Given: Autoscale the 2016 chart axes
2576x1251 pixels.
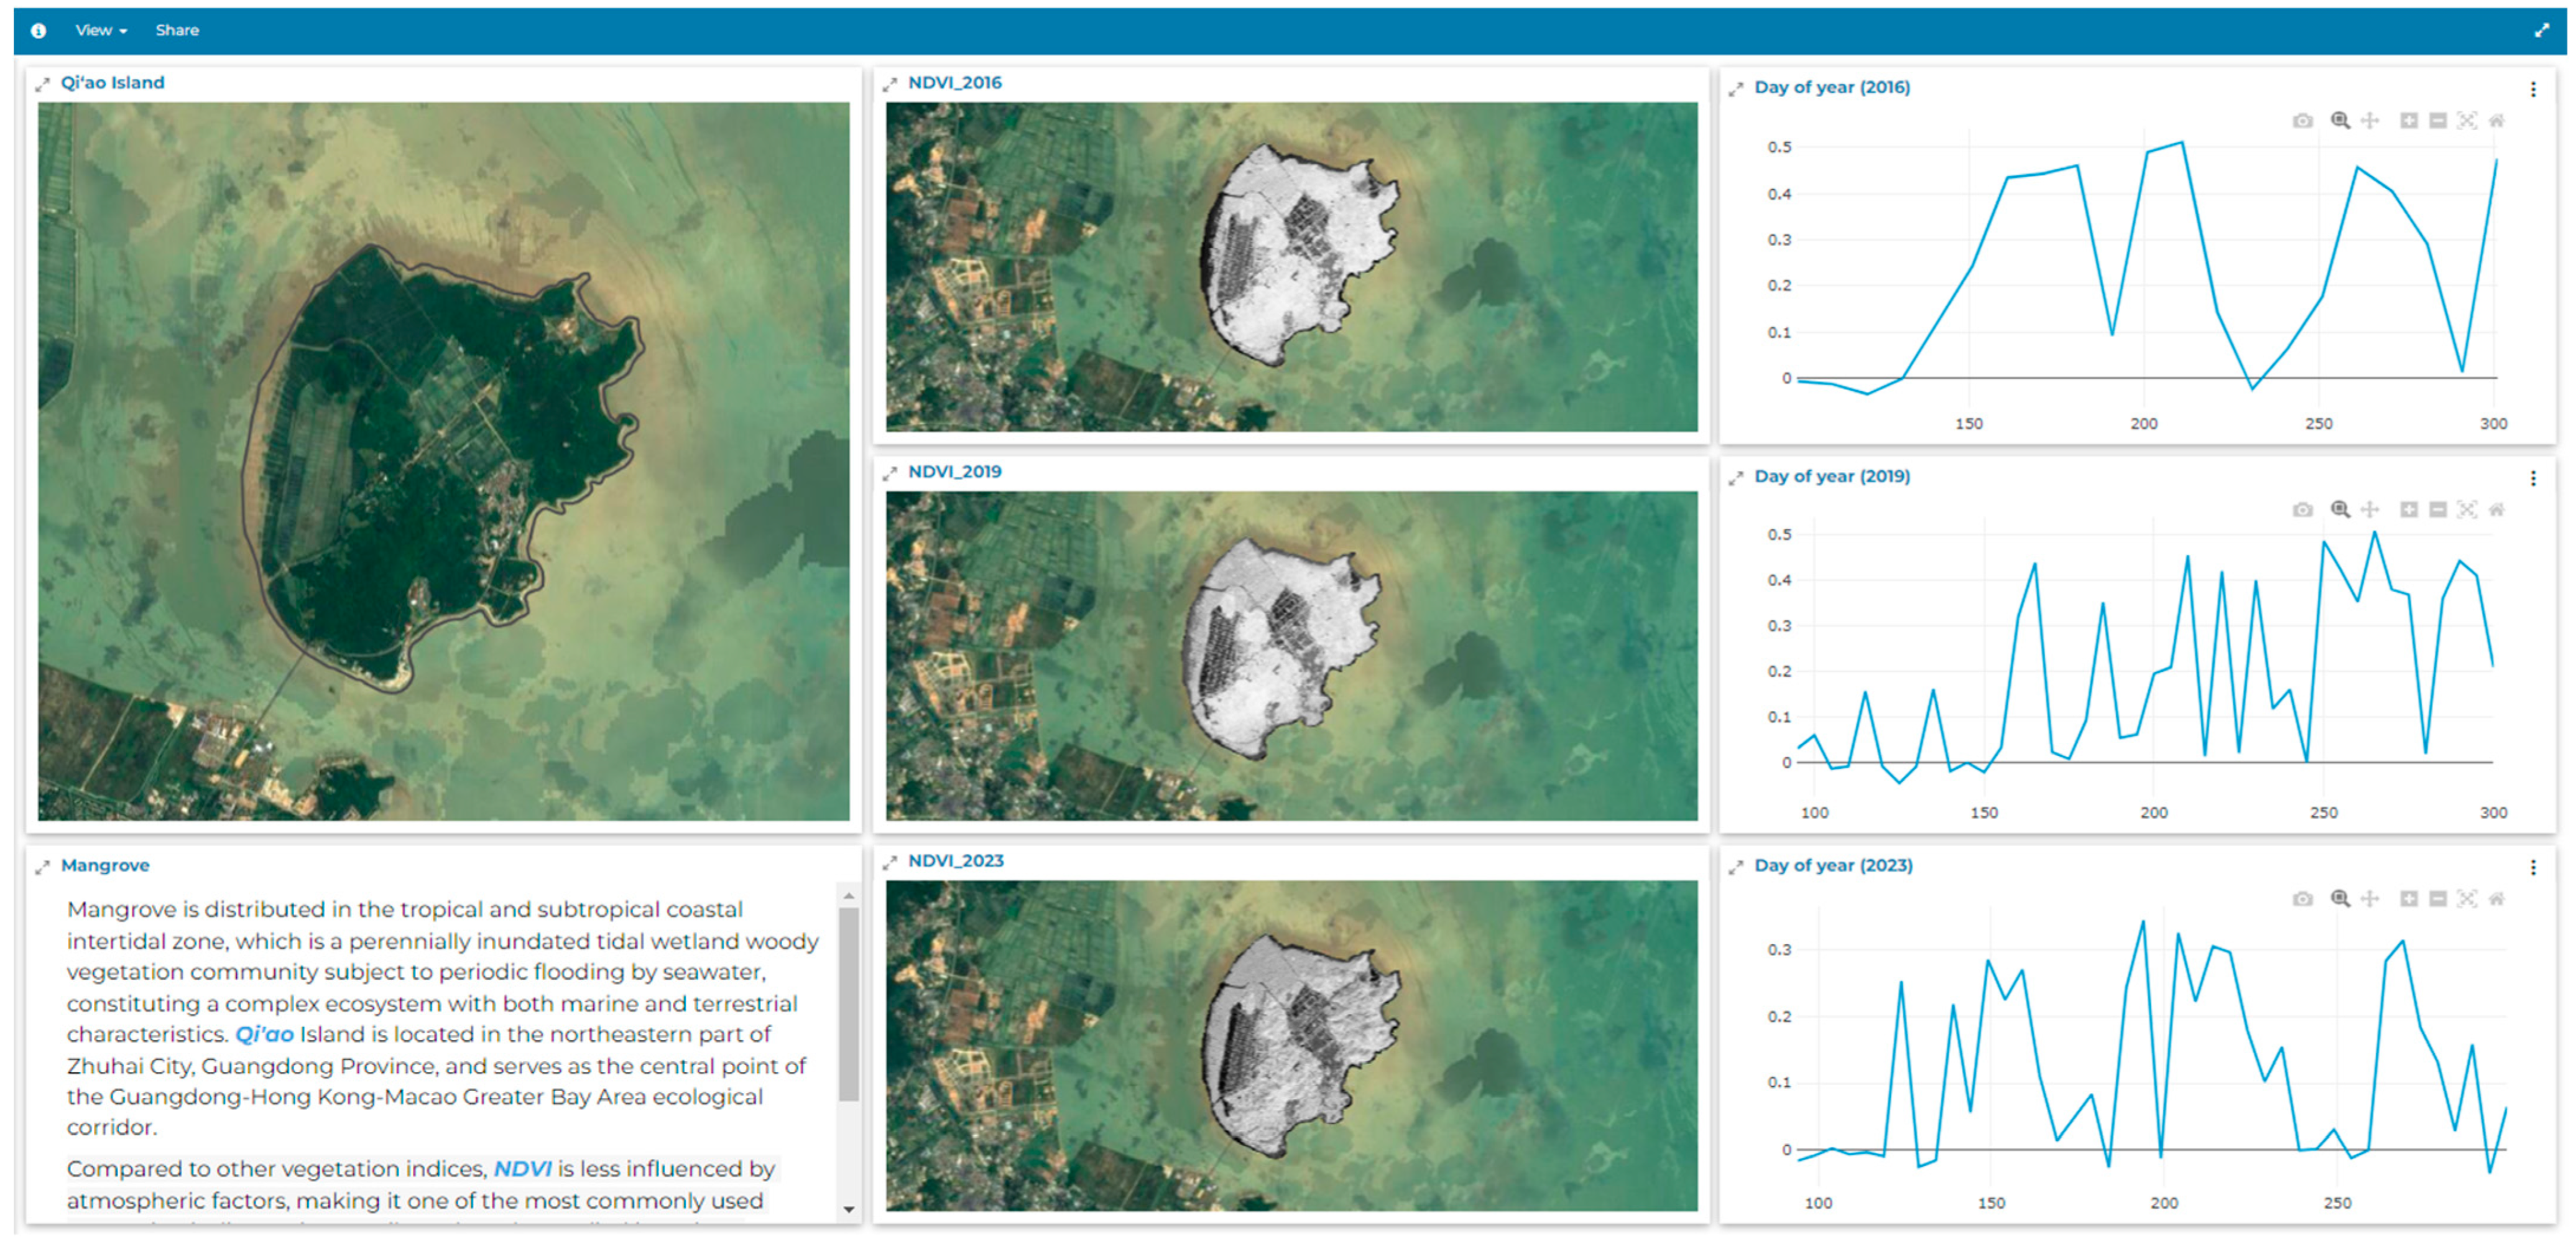Looking at the screenshot, I should pyautogui.click(x=2467, y=121).
